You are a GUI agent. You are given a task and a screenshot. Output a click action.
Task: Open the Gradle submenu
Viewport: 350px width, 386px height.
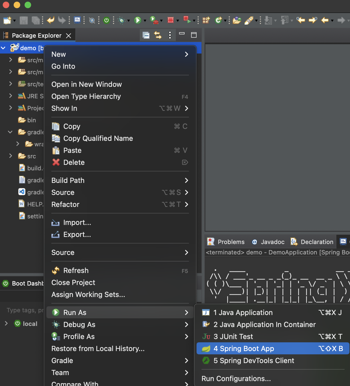pyautogui.click(x=120, y=361)
